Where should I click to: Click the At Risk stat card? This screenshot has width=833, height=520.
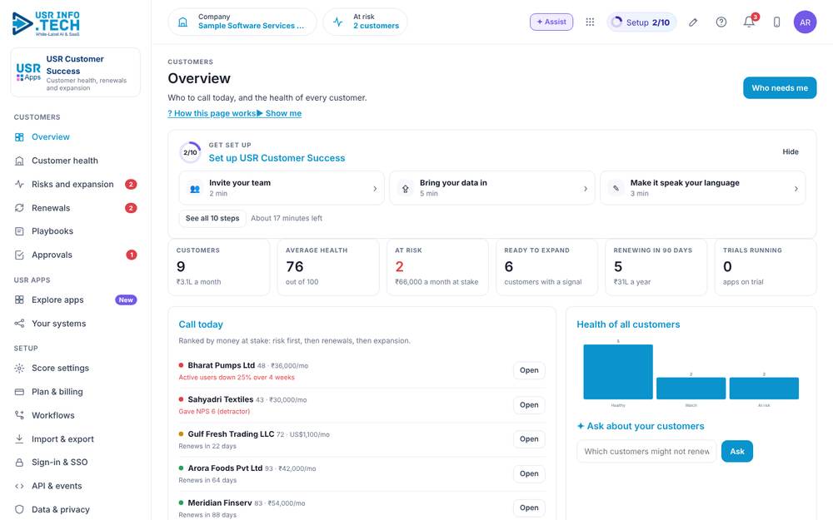[437, 267]
